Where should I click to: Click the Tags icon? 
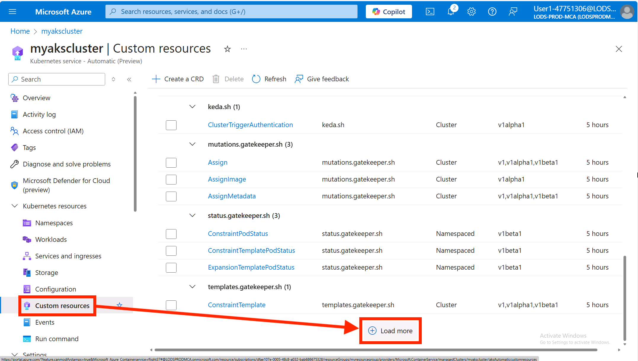[15, 148]
